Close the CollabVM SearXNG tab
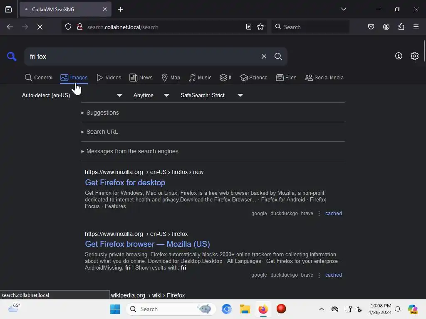426x319 pixels. click(x=104, y=9)
